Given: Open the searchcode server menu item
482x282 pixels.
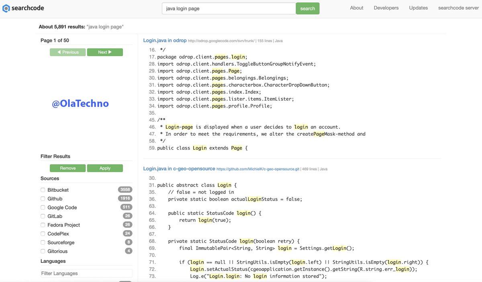Looking at the screenshot, I should [x=458, y=8].
